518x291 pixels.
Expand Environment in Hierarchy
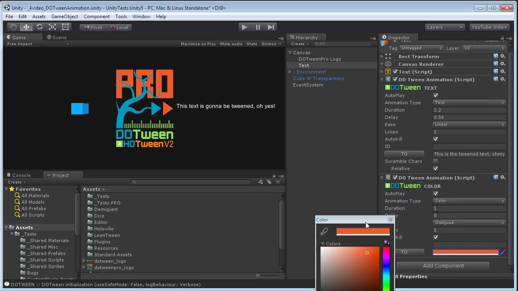[290, 72]
